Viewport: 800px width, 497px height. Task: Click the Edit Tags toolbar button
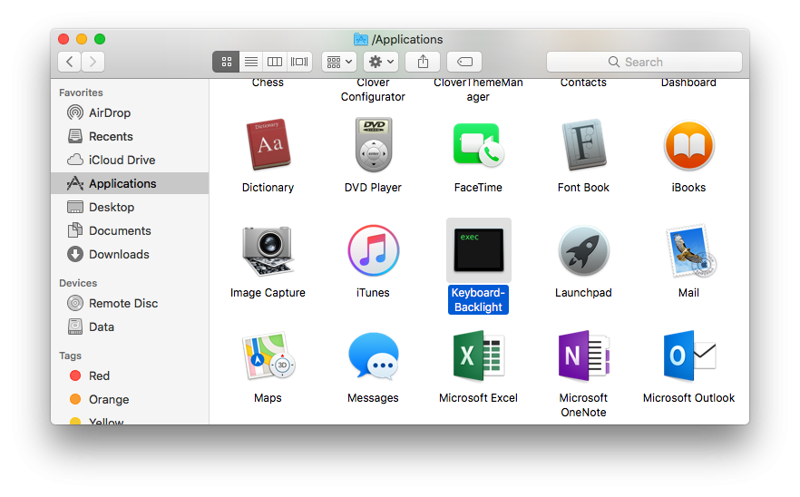coord(464,62)
